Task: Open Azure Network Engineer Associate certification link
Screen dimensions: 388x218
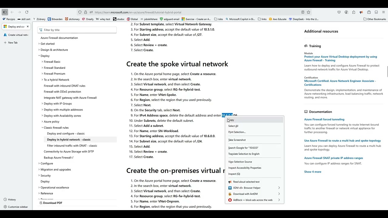Action: pyautogui.click(x=340, y=83)
